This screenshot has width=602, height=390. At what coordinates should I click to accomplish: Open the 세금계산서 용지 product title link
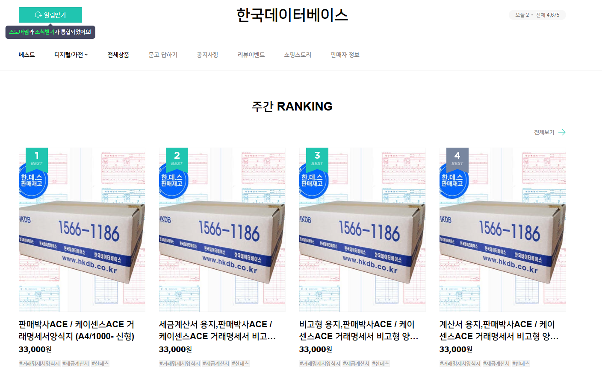pos(217,330)
